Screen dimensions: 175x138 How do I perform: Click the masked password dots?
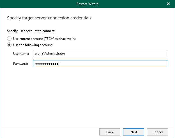coord(46,64)
